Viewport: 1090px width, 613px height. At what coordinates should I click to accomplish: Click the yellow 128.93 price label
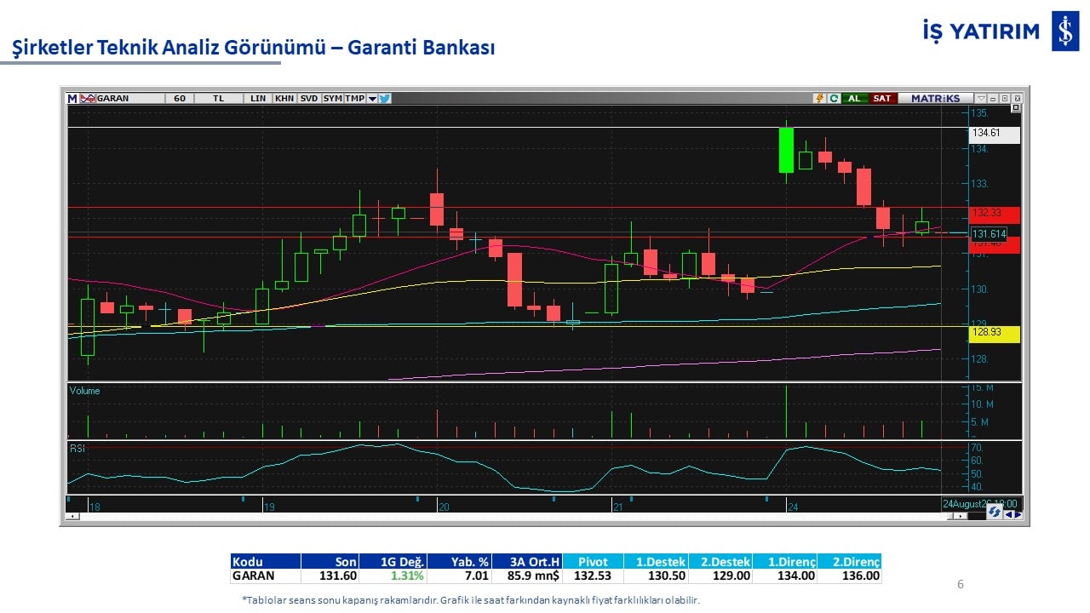(x=995, y=333)
